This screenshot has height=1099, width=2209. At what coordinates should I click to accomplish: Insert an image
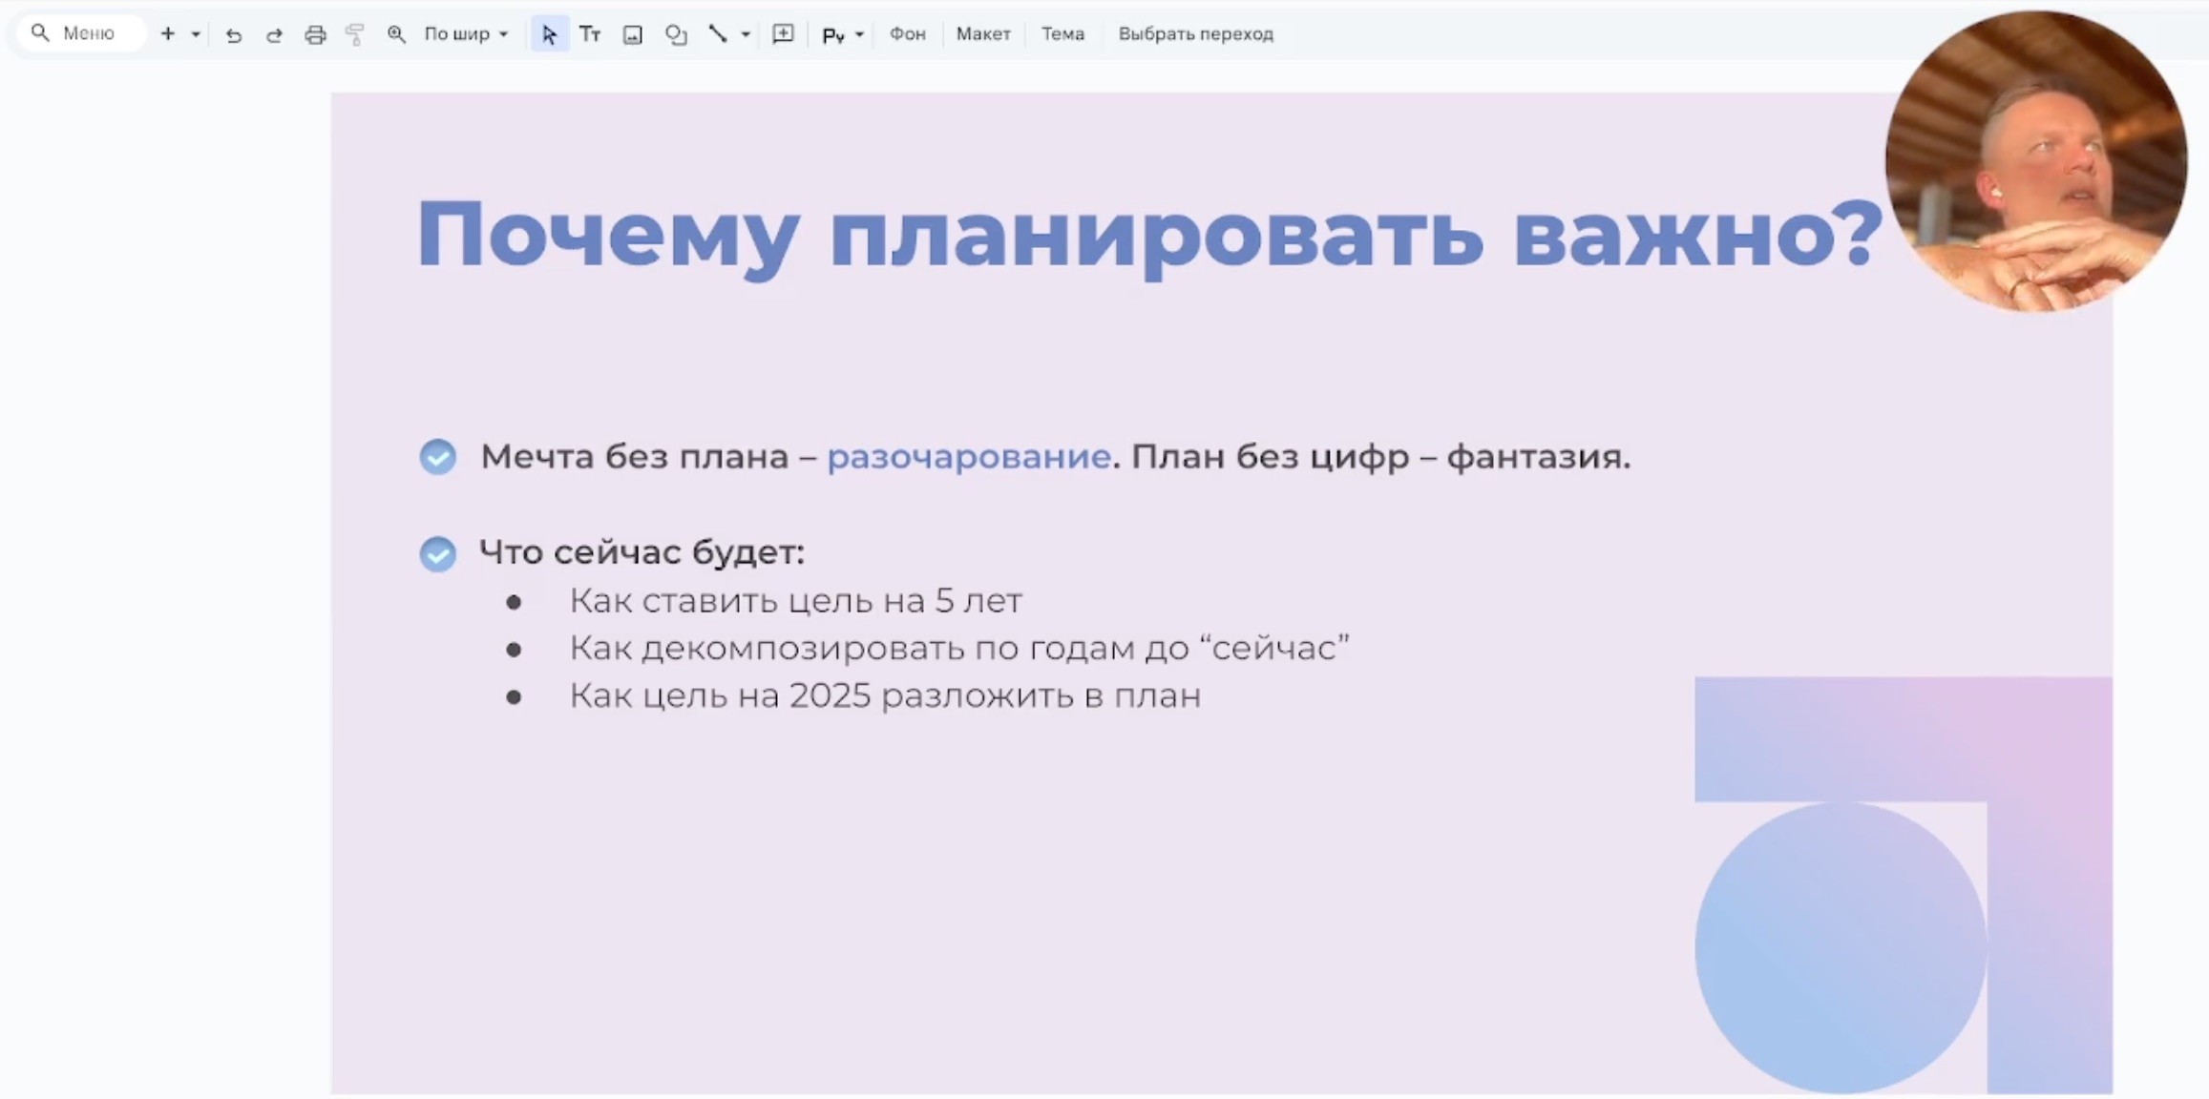[632, 34]
